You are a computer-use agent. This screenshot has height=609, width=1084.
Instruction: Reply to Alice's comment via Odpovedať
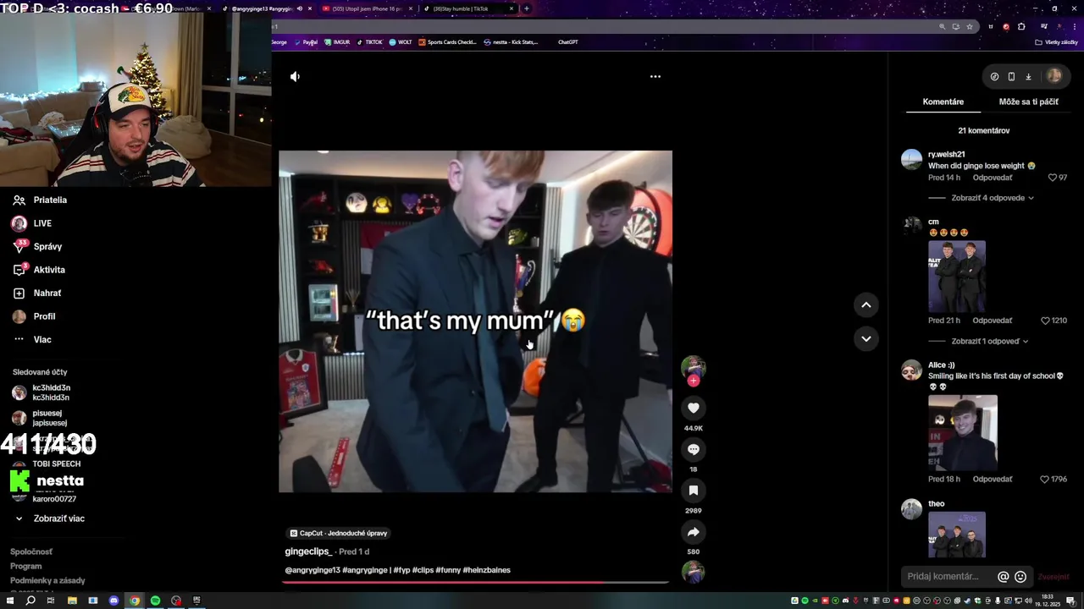[993, 479]
